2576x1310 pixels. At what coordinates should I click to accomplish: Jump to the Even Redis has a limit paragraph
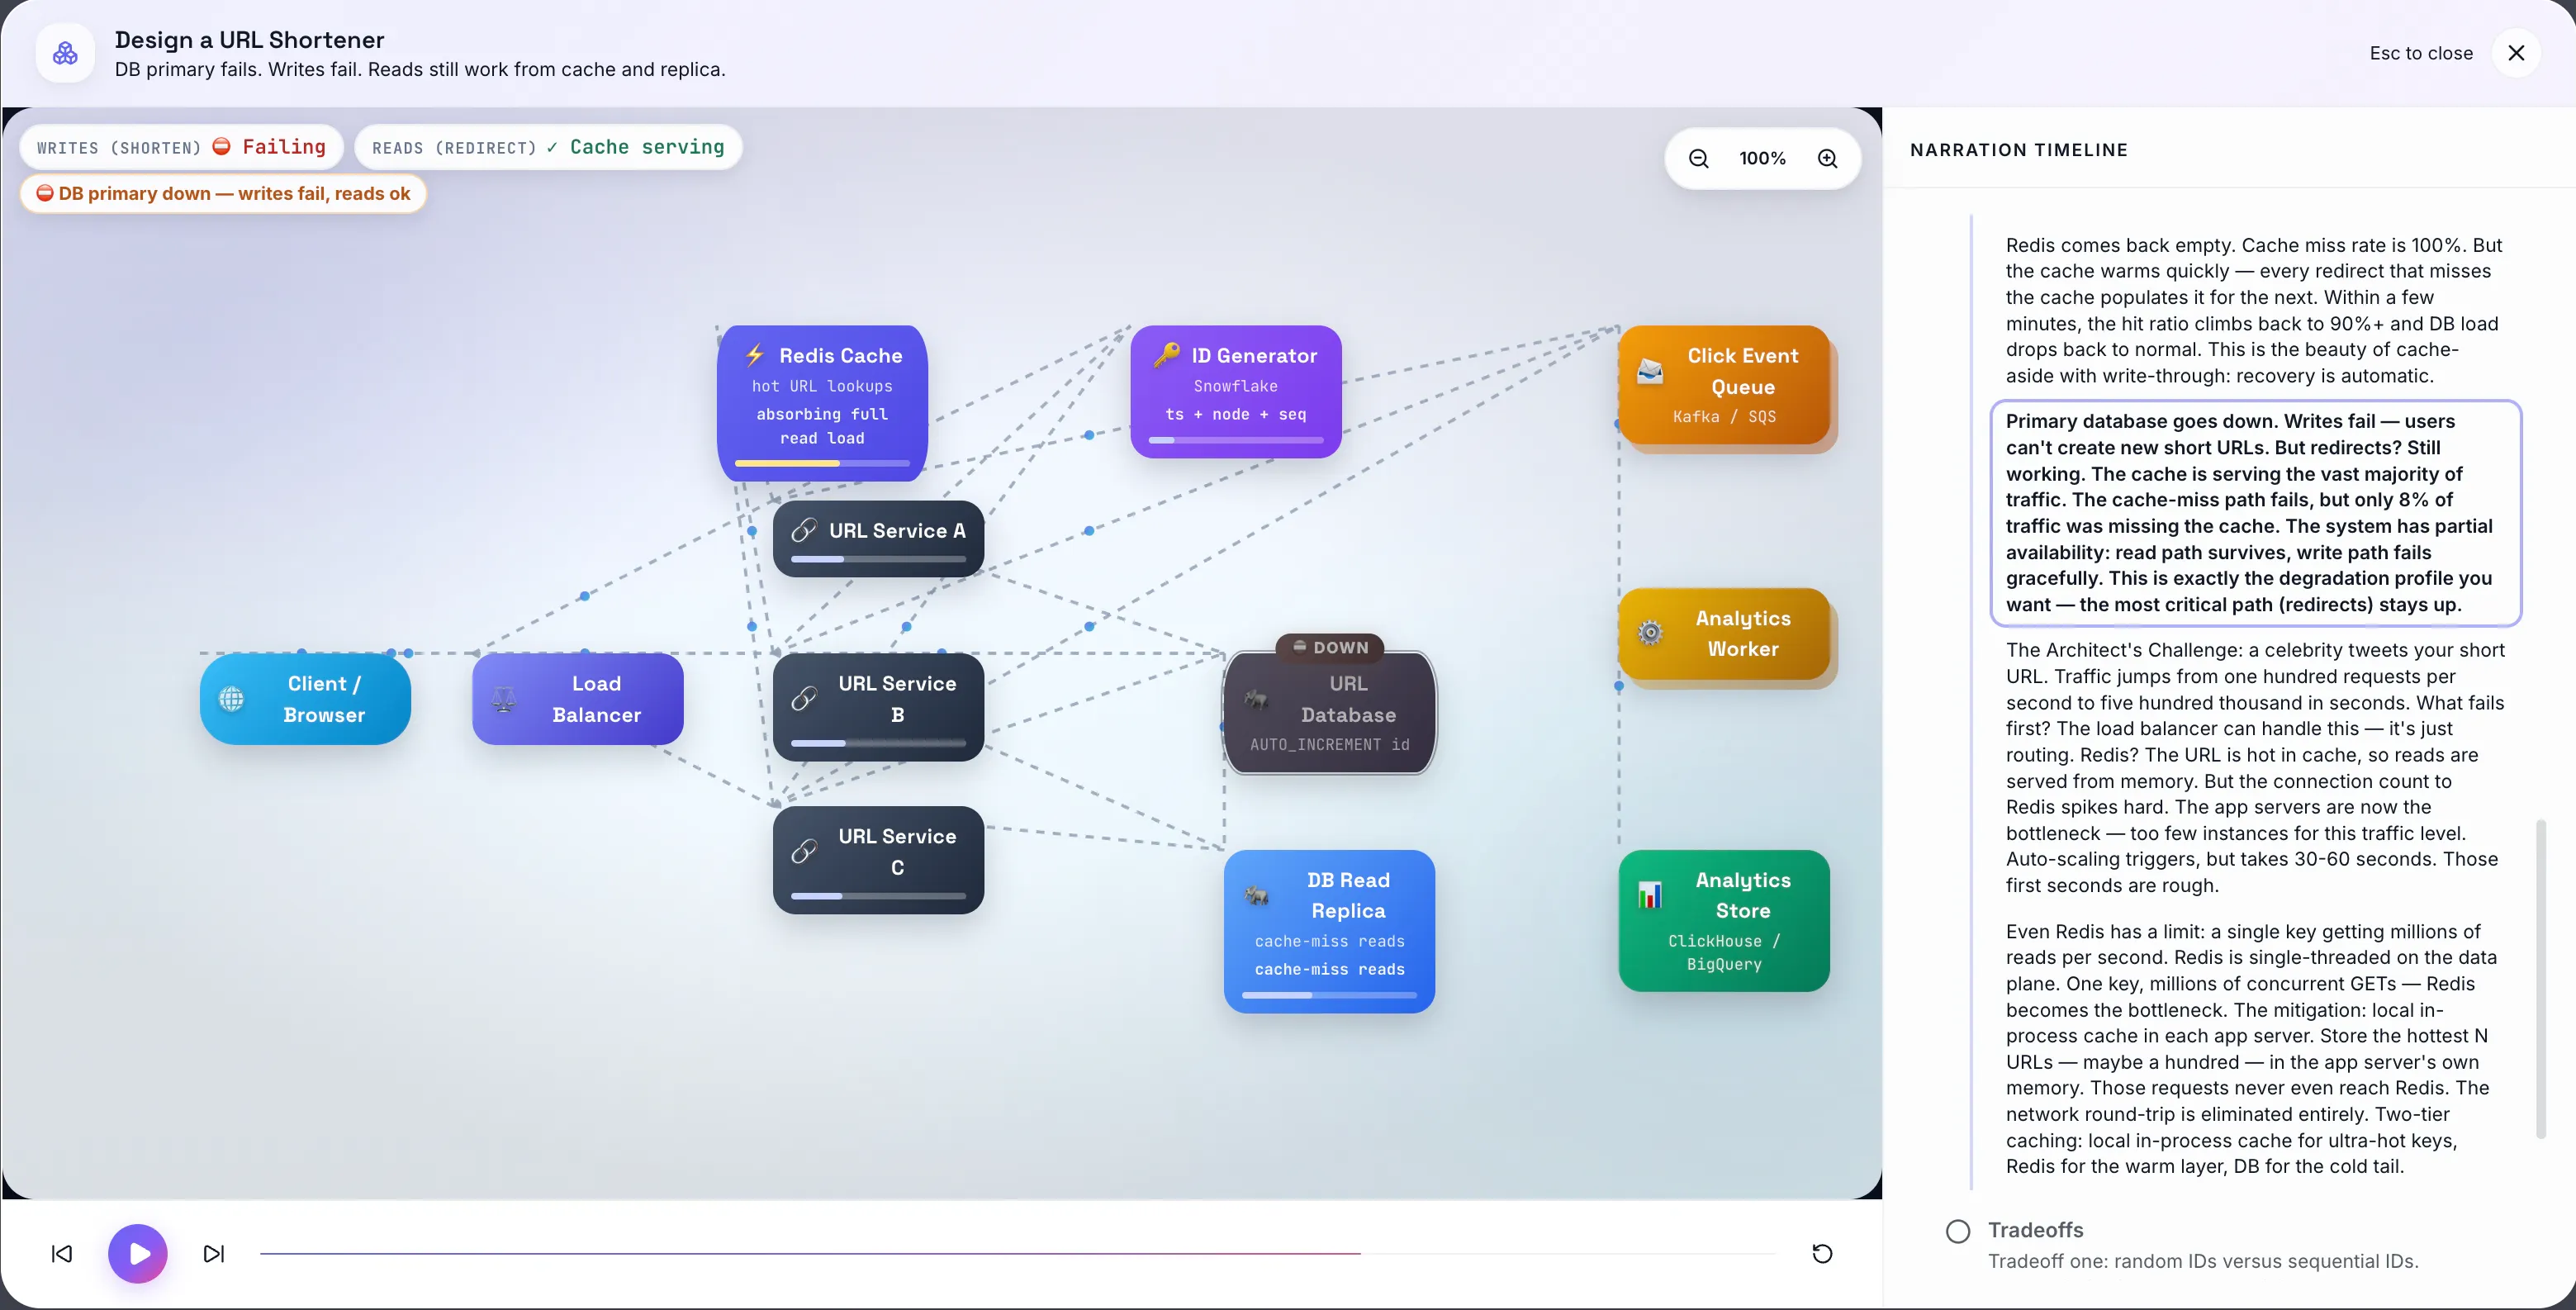[x=2255, y=1048]
